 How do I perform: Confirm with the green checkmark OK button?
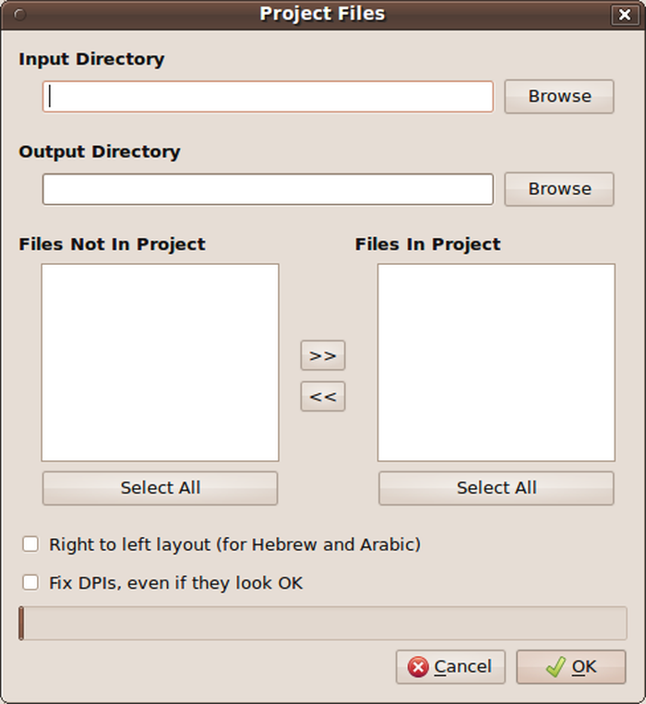click(570, 667)
